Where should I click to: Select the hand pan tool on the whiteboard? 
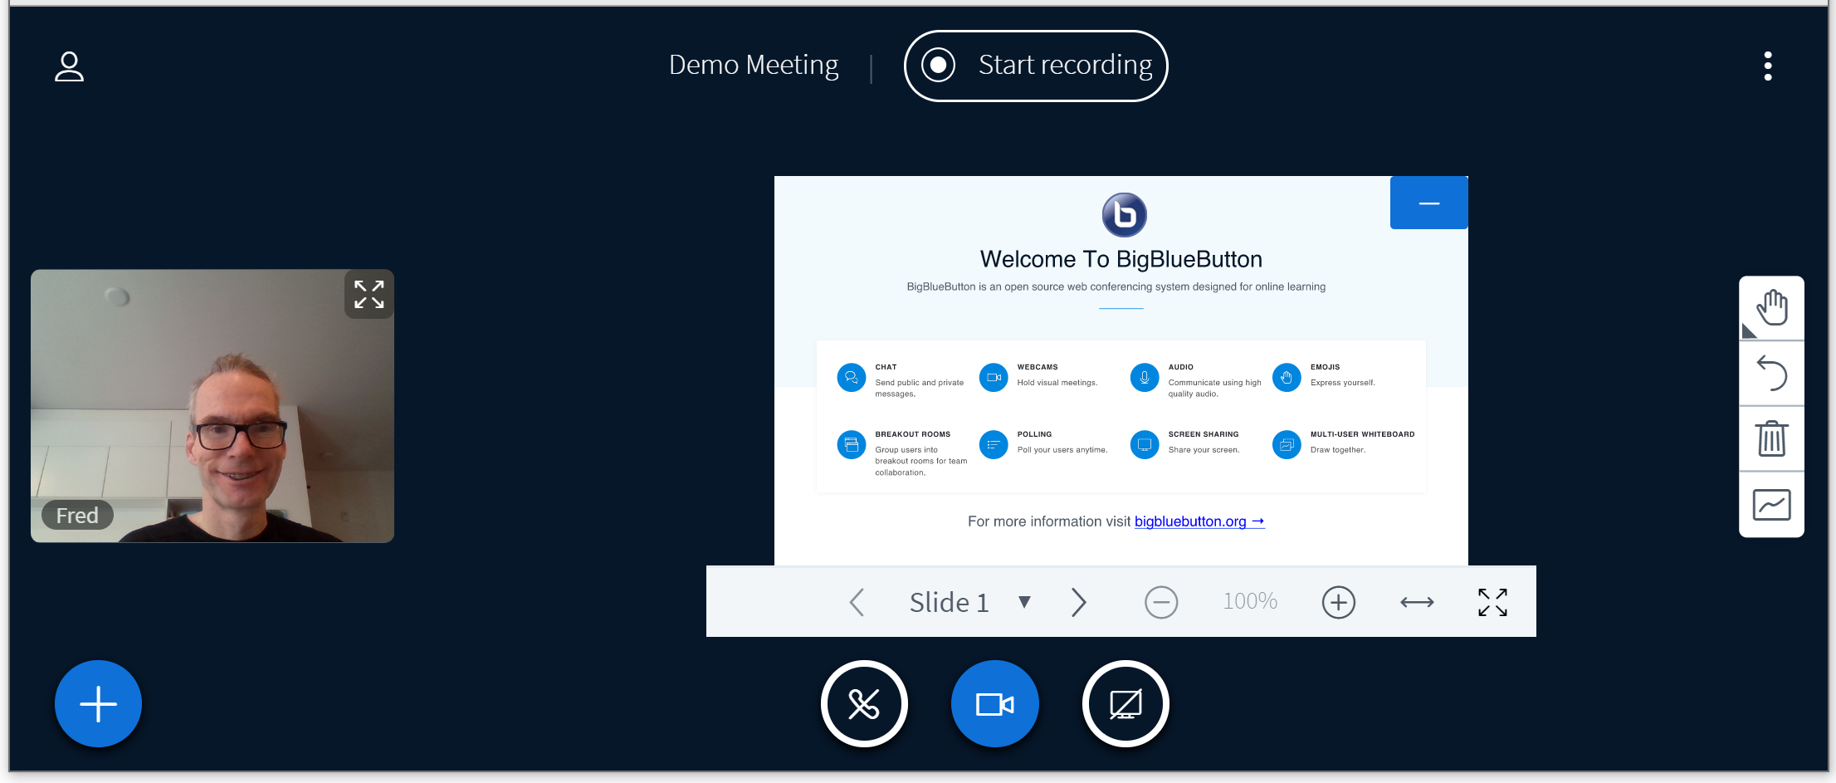click(x=1772, y=307)
